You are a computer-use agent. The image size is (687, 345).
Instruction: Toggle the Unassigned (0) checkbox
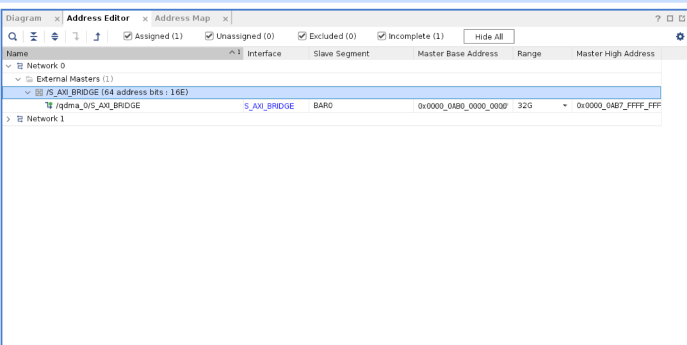click(x=209, y=36)
